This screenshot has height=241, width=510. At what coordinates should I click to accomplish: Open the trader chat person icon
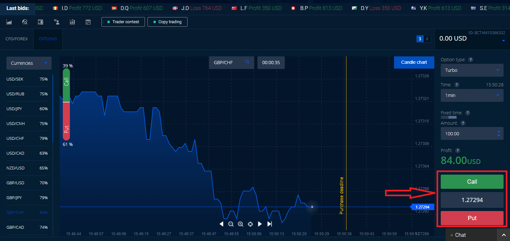coord(57,22)
